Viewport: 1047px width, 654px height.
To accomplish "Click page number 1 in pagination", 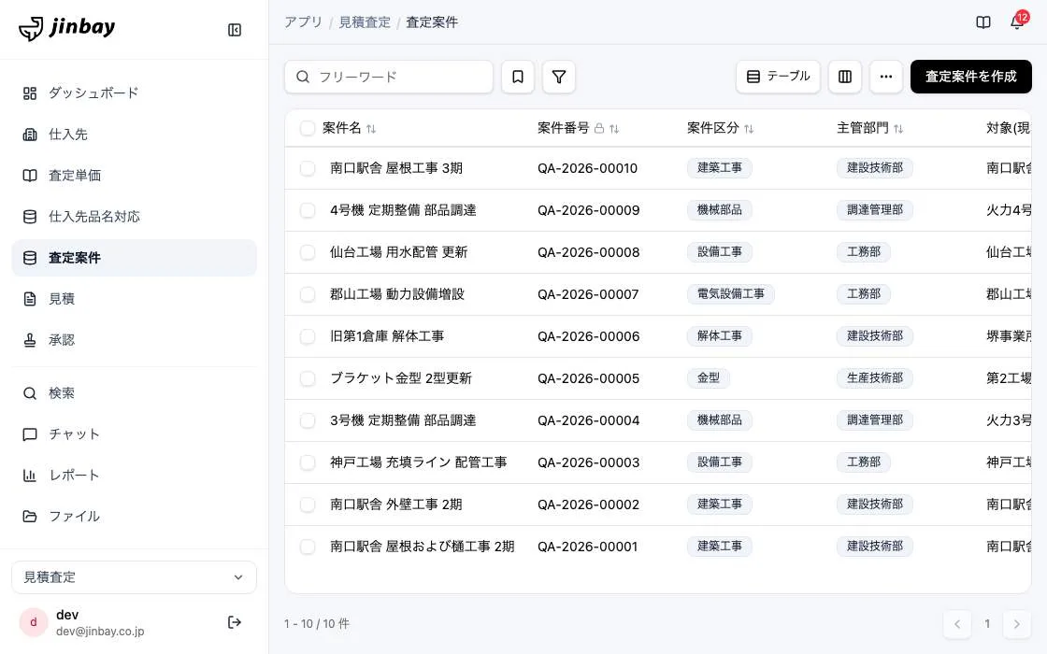I will 987,624.
